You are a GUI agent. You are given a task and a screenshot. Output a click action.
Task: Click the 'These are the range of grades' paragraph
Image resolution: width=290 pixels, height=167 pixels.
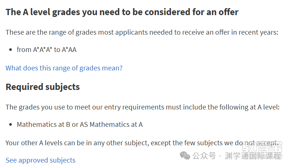pos(142,32)
